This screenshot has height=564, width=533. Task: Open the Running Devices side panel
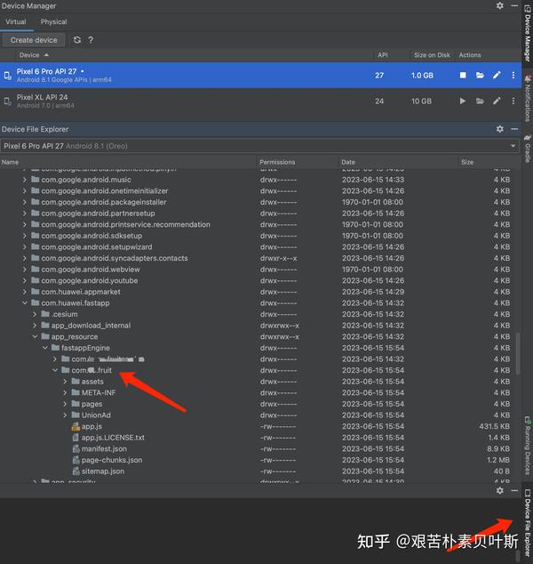click(527, 446)
